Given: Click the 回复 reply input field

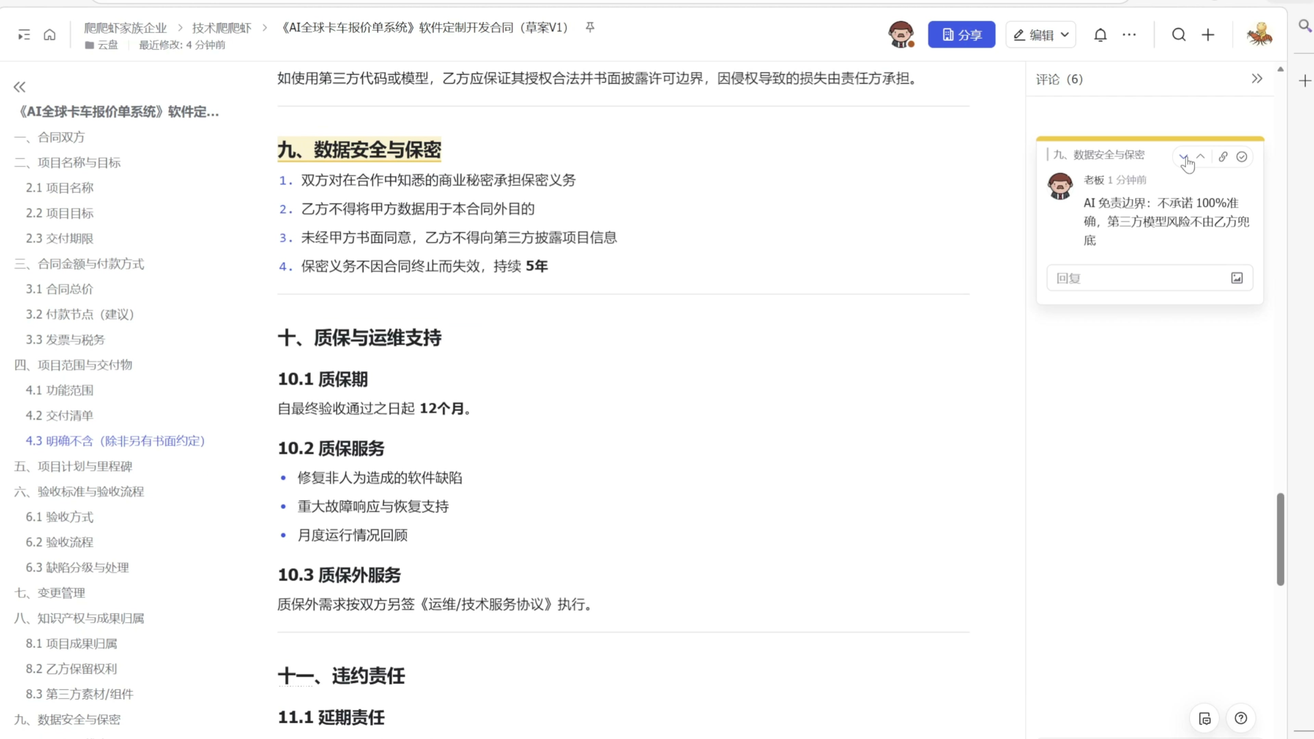Looking at the screenshot, I should (1137, 278).
